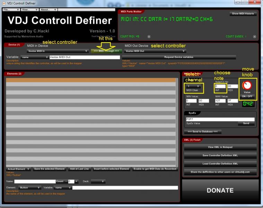Click Save Controller Definition XML
Viewport: 263px width, 208px height.
(x=220, y=156)
